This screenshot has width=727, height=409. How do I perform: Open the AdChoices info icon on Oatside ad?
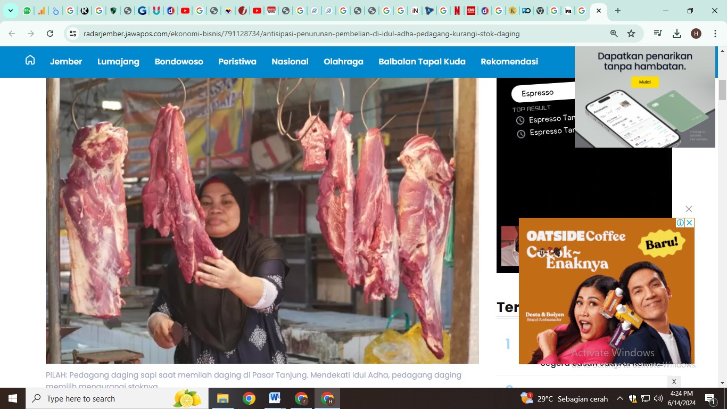point(680,223)
